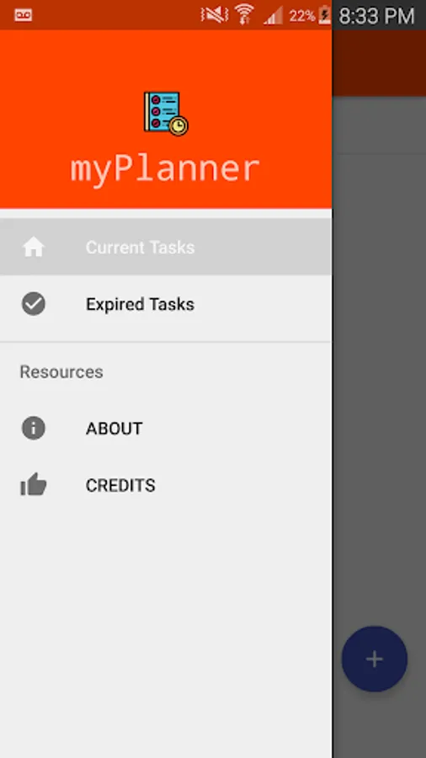Image resolution: width=426 pixels, height=758 pixels.
Task: Tap the orange drawer header background
Action: [x=166, y=58]
